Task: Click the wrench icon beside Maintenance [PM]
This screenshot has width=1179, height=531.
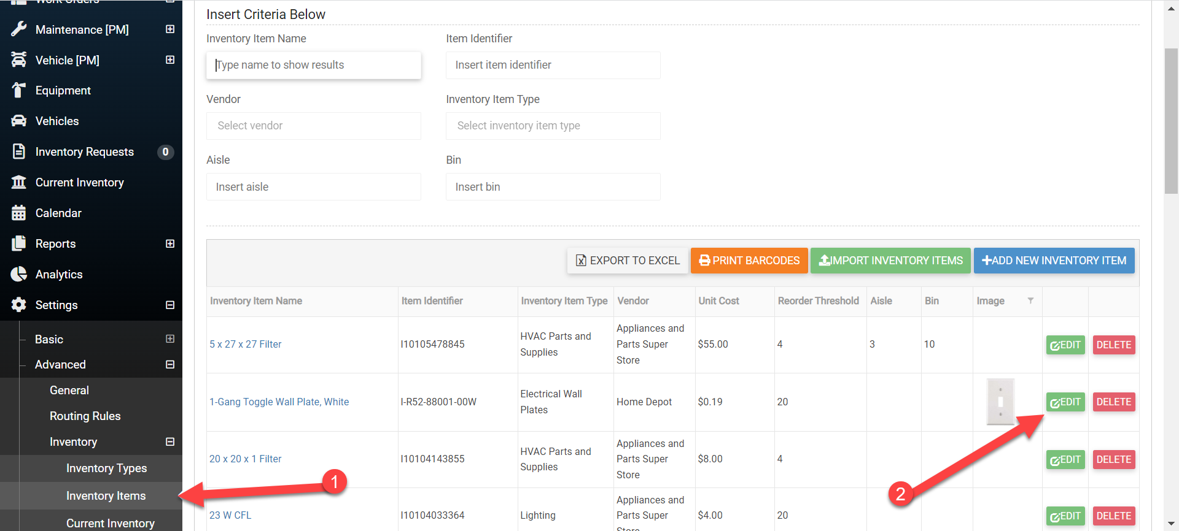Action: click(x=19, y=29)
